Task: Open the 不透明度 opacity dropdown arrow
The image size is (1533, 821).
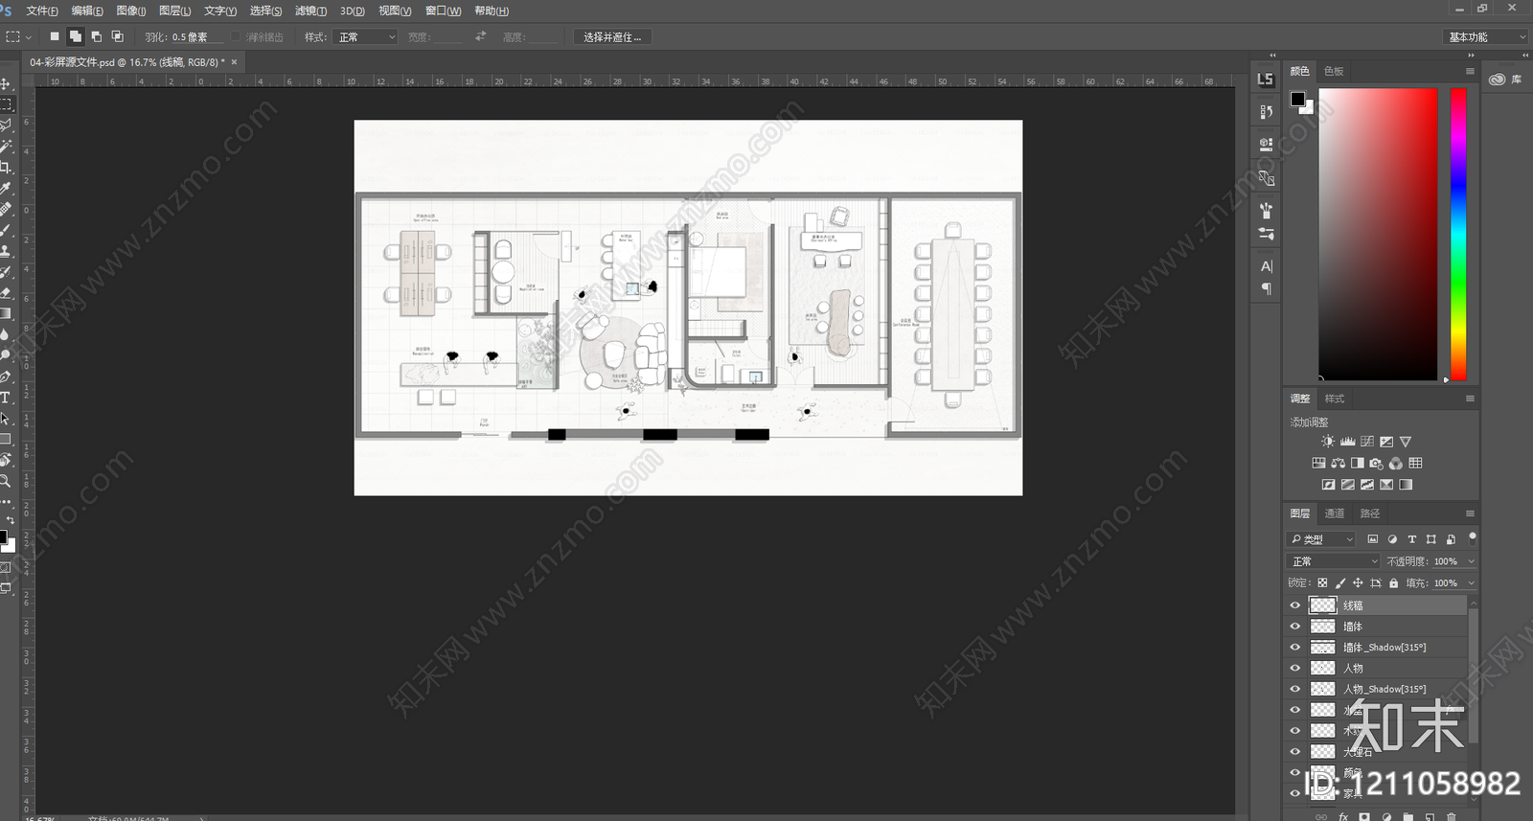Action: pyautogui.click(x=1471, y=561)
